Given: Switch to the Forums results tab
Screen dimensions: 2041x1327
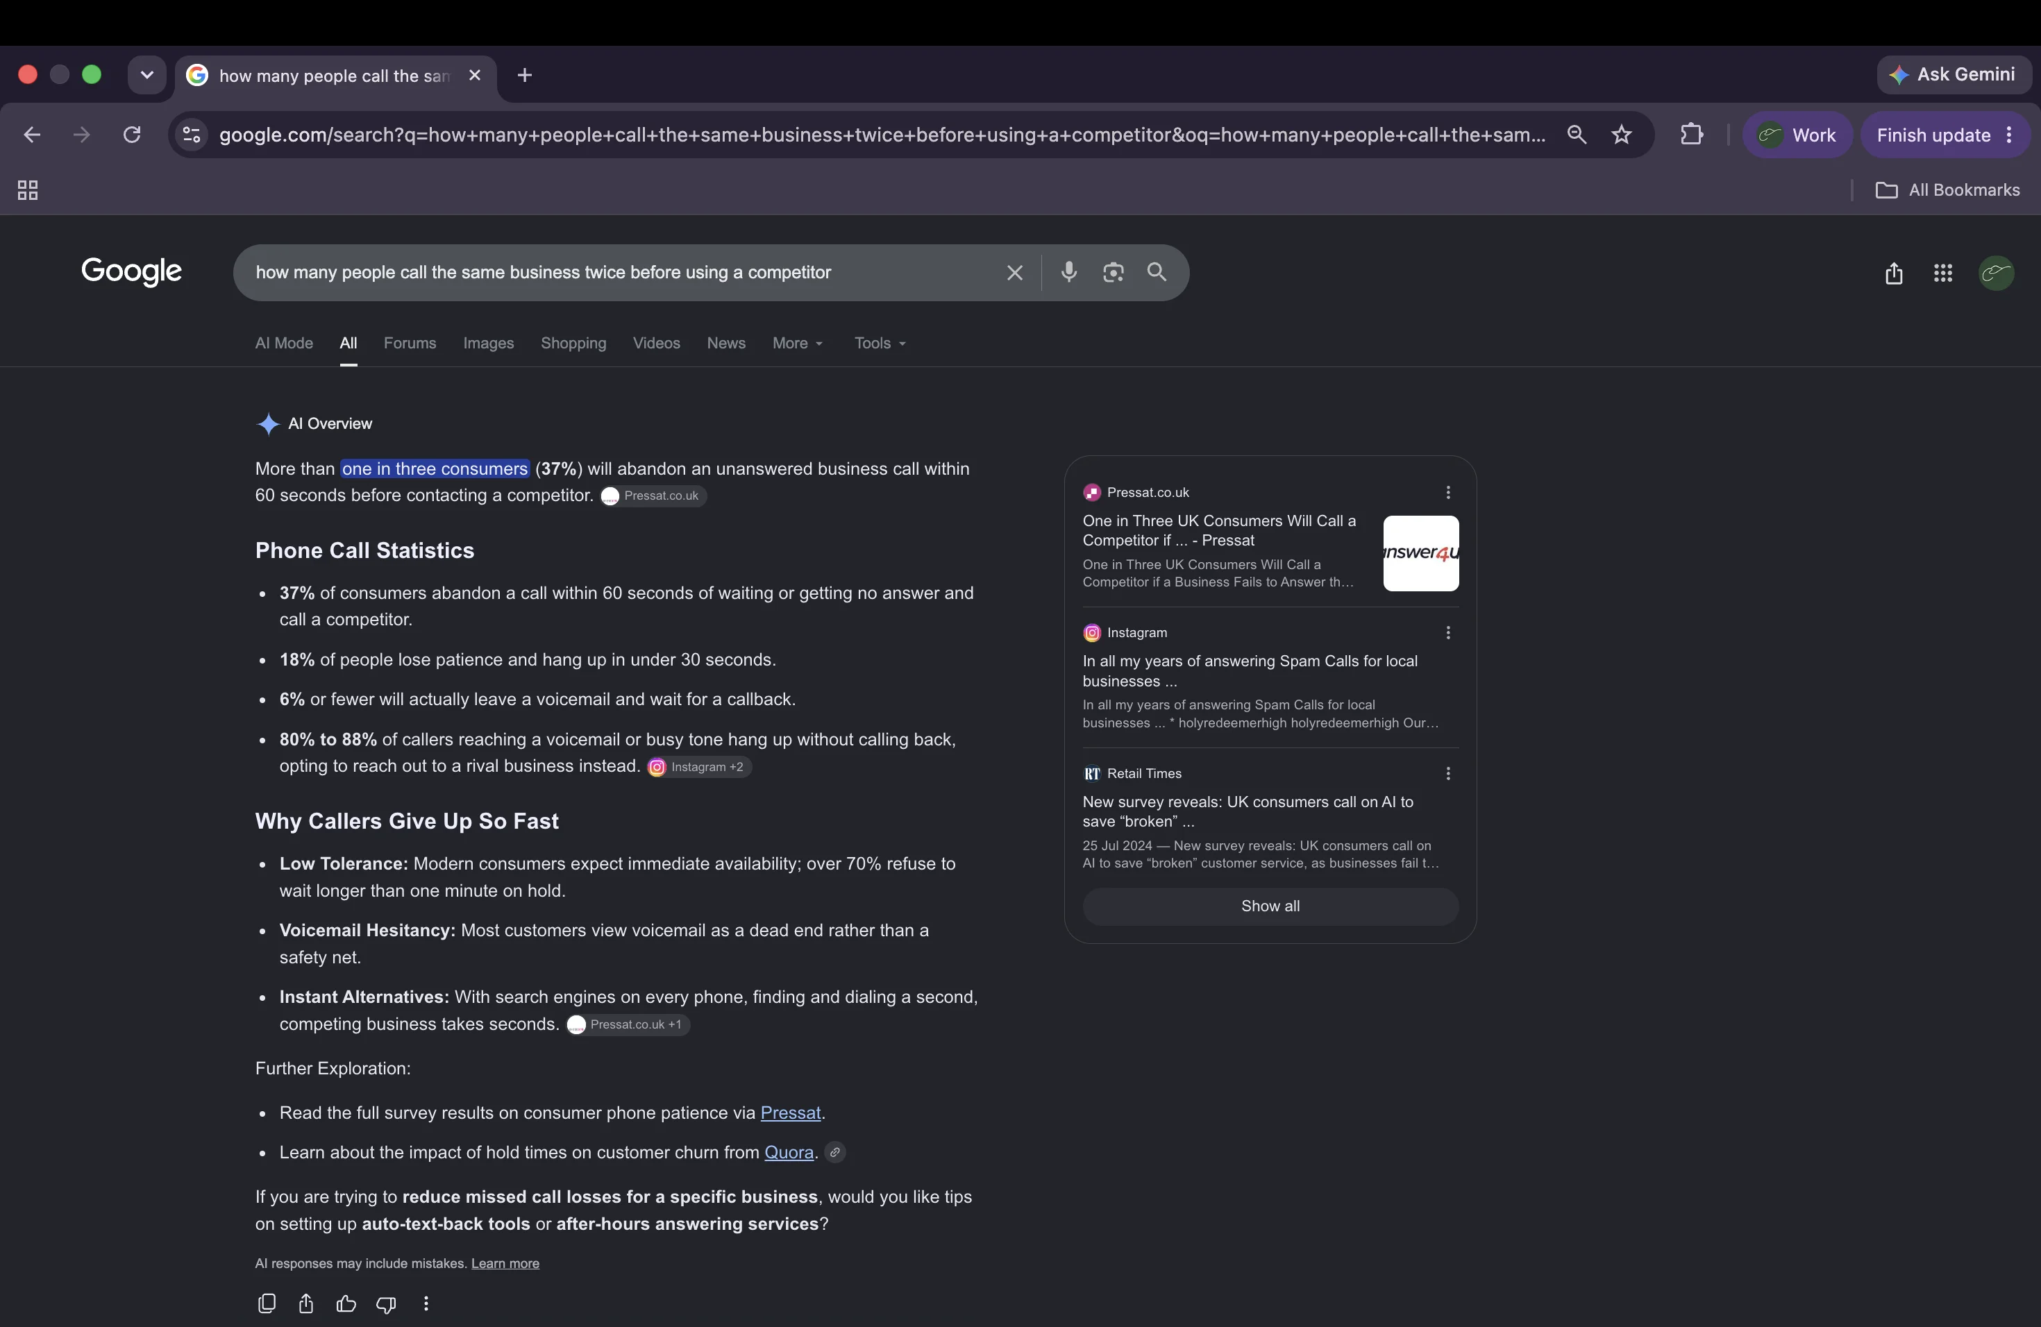Looking at the screenshot, I should 410,343.
